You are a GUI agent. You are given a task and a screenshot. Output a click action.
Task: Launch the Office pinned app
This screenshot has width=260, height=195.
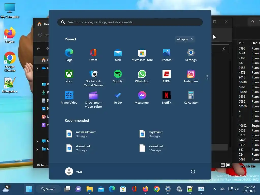pyautogui.click(x=93, y=55)
